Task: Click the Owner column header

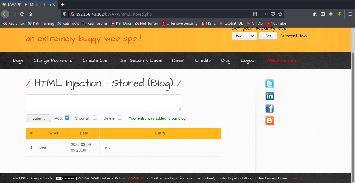Action: click(52, 133)
